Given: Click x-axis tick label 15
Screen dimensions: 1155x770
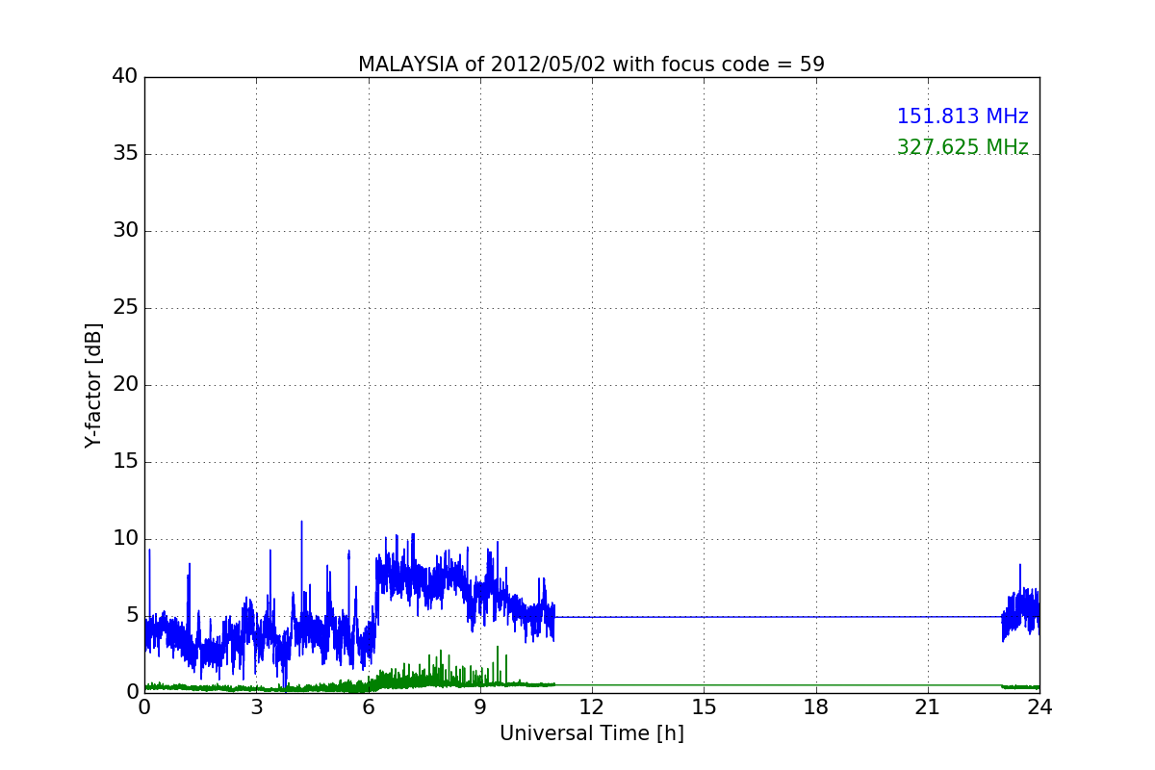Looking at the screenshot, I should [704, 707].
